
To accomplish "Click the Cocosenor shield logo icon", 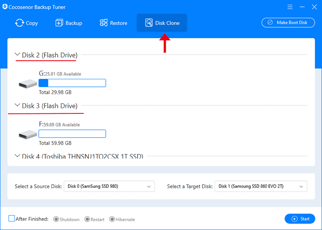I will coord(5,7).
